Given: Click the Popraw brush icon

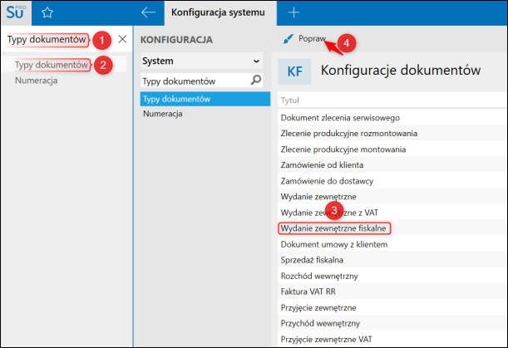Looking at the screenshot, I should click(288, 39).
